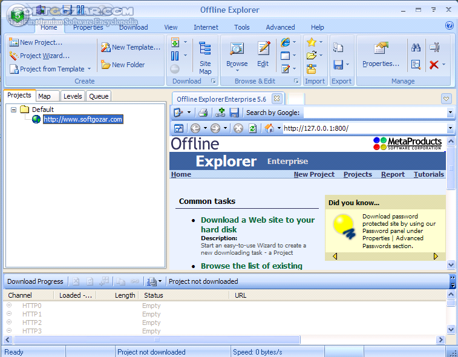Click Download a Web site to your hard disk
This screenshot has width=458, height=357.
click(x=257, y=224)
